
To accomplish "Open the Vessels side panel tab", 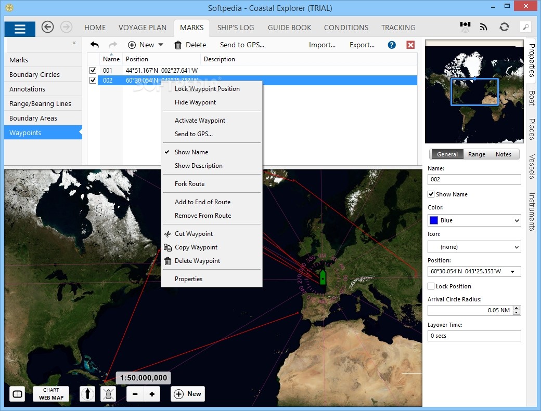I will point(532,166).
